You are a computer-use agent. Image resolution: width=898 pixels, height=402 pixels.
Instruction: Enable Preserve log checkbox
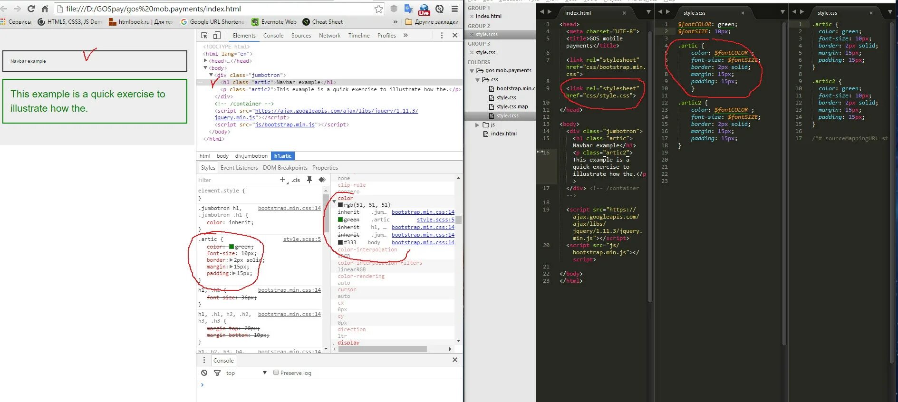point(276,373)
